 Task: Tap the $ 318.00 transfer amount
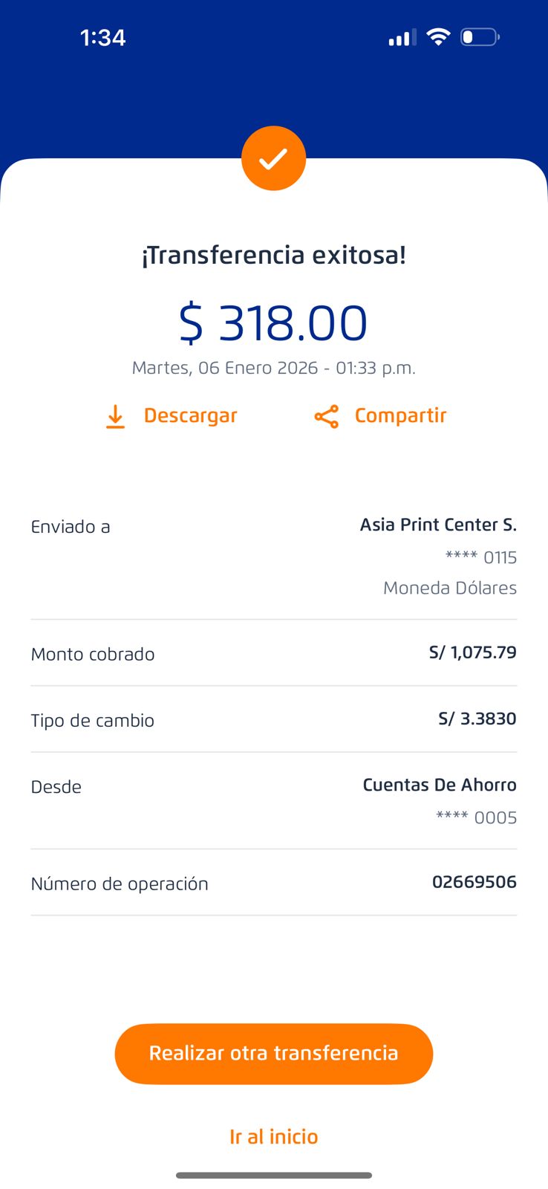click(x=273, y=323)
